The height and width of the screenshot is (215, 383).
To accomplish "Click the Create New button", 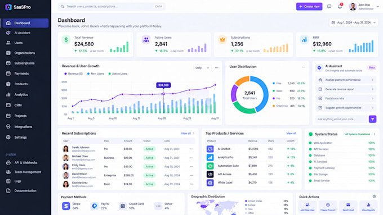I will click(309, 7).
